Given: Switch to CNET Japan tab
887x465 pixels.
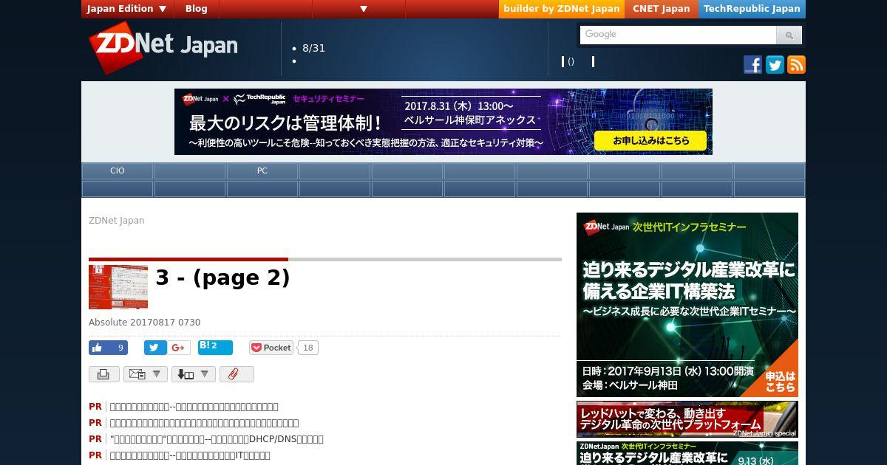Looking at the screenshot, I should pyautogui.click(x=662, y=9).
